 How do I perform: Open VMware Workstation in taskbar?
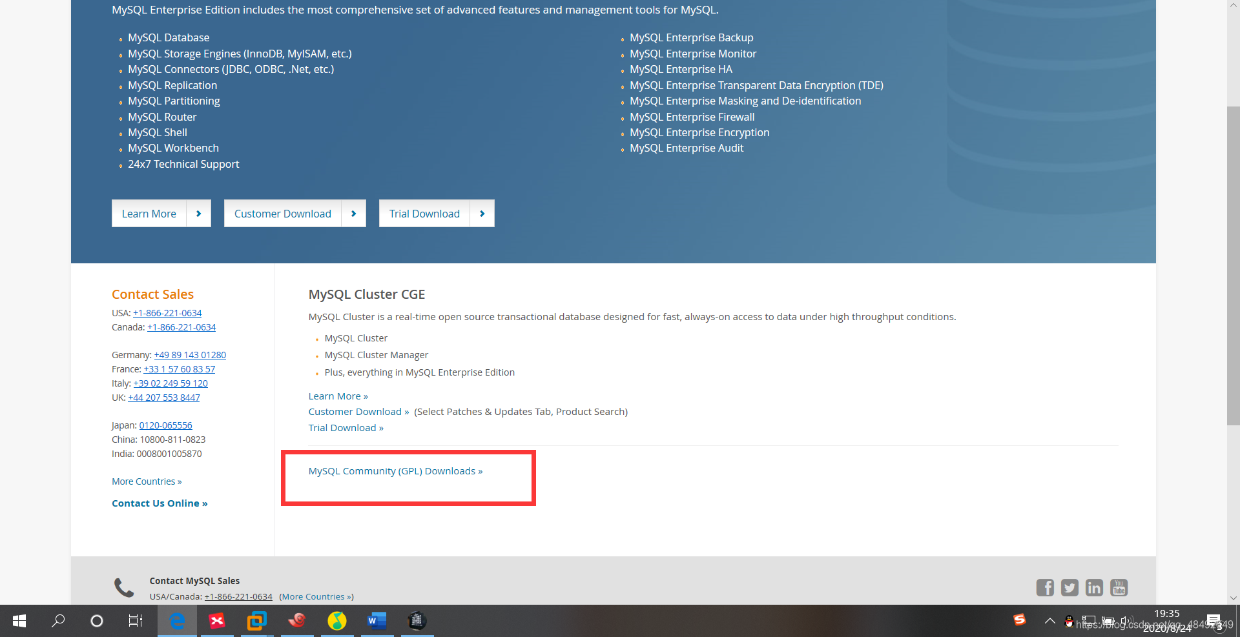[257, 621]
